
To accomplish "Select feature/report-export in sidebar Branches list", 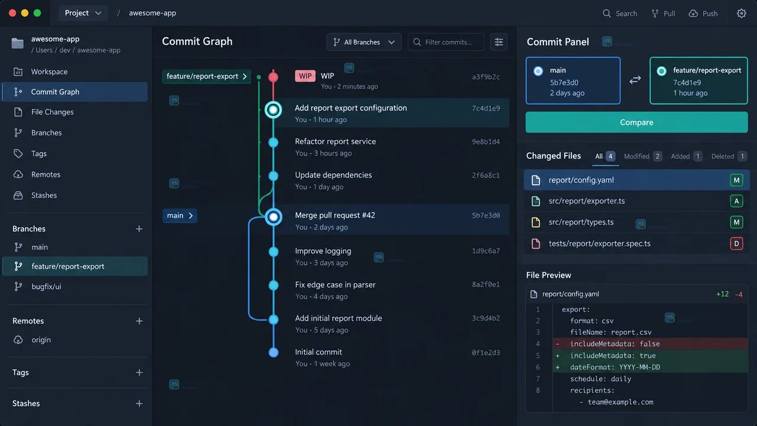I will pos(75,266).
